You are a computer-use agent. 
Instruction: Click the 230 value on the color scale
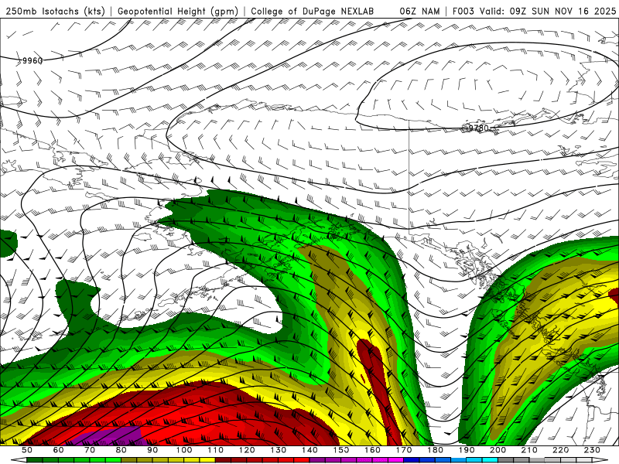tap(593, 450)
